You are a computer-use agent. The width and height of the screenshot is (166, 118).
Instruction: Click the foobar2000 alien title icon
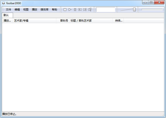[4, 3]
